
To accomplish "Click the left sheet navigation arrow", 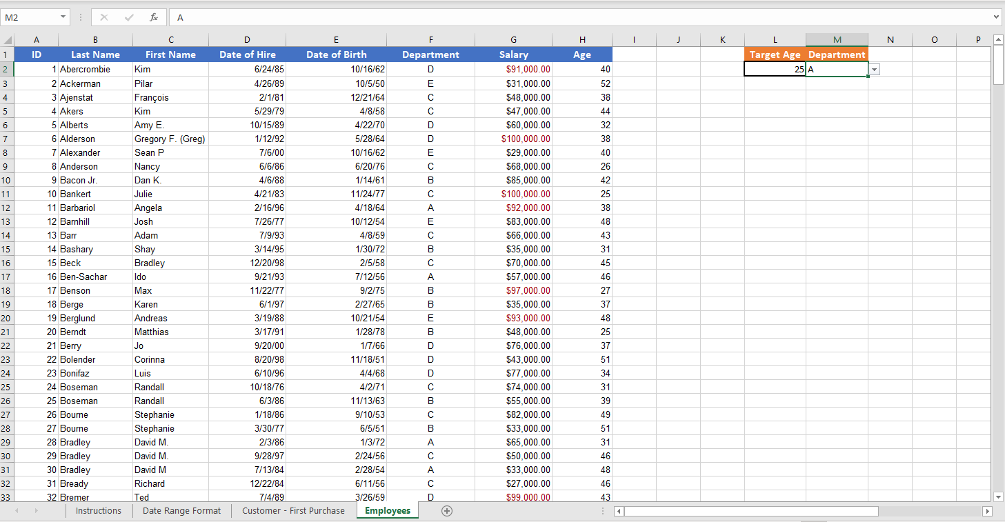I will coord(16,510).
